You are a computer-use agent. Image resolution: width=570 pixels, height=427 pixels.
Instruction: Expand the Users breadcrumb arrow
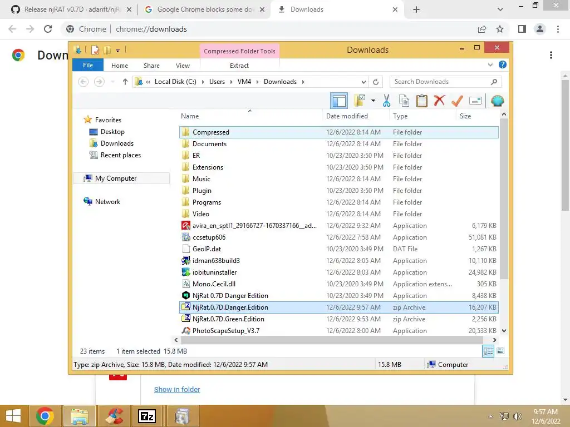(231, 82)
